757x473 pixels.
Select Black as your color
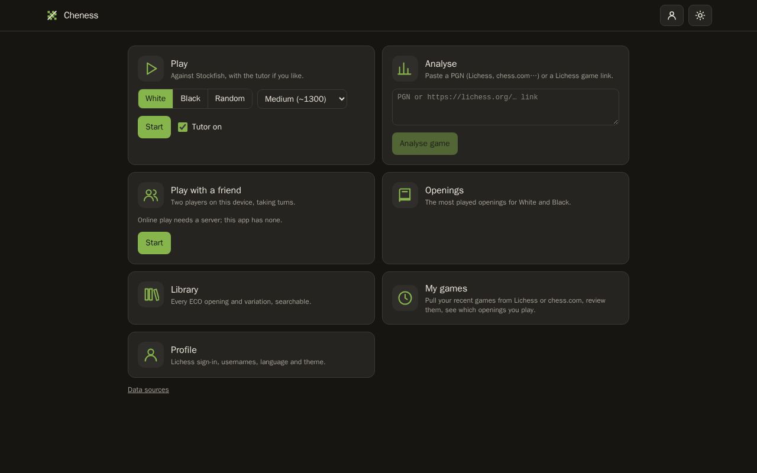point(190,99)
